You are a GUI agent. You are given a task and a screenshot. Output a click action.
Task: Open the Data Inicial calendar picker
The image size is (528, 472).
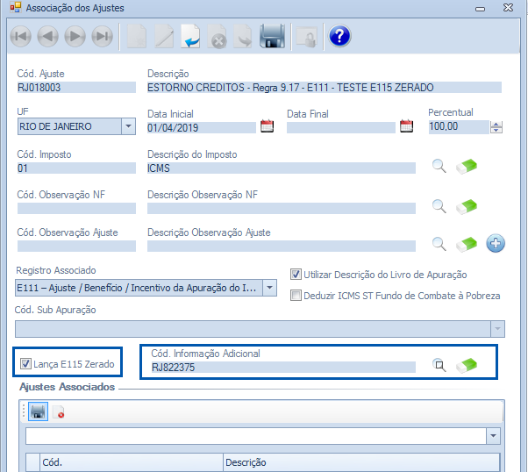point(268,126)
